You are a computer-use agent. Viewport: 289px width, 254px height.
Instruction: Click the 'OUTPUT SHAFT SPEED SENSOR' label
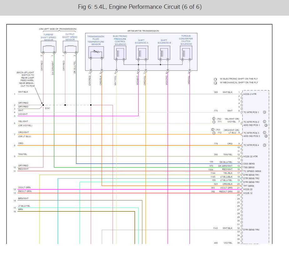coord(70,37)
